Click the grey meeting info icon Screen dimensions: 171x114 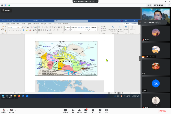[x=2, y=5]
